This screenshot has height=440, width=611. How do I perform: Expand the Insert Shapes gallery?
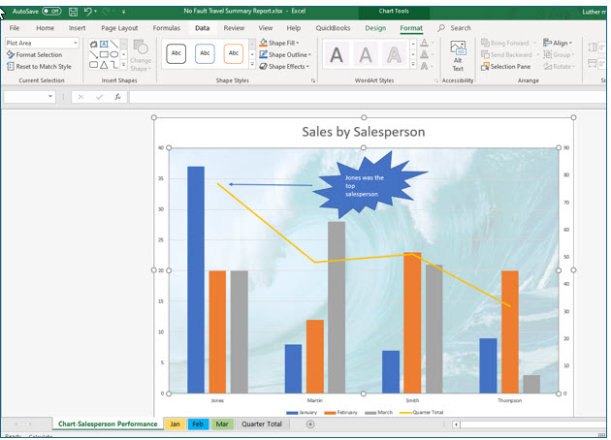(123, 65)
